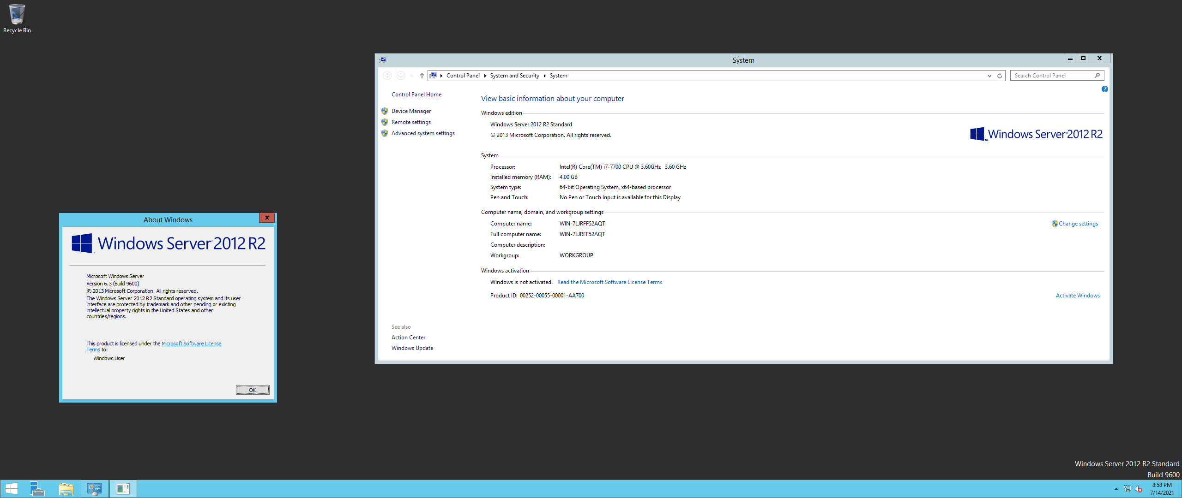Click the processor value Intel Core i7-7700
This screenshot has width=1182, height=498.
pos(622,167)
